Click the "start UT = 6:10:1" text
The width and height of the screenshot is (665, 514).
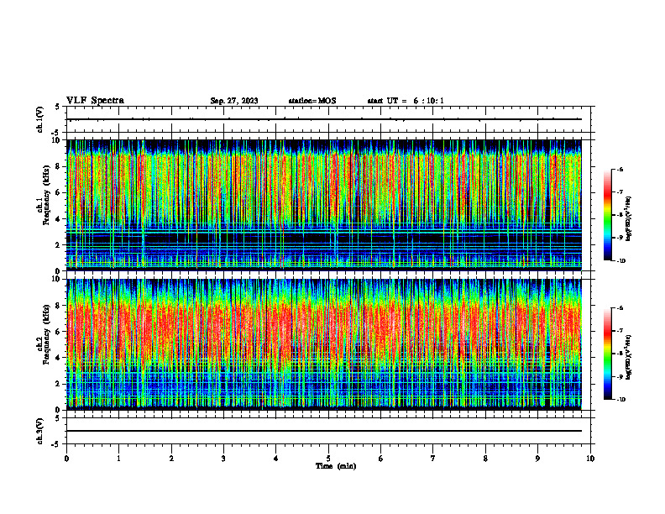point(406,101)
